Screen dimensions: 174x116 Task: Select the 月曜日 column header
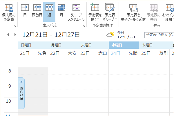click(x=63, y=45)
